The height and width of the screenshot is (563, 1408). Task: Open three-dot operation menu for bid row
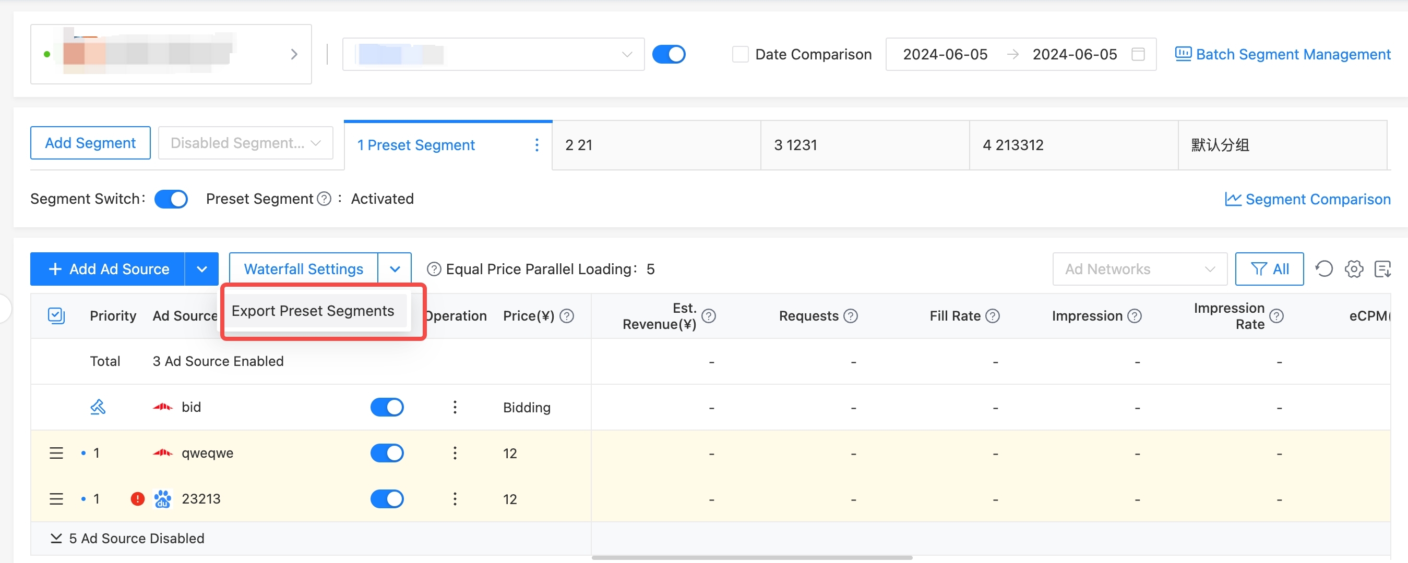tap(454, 407)
